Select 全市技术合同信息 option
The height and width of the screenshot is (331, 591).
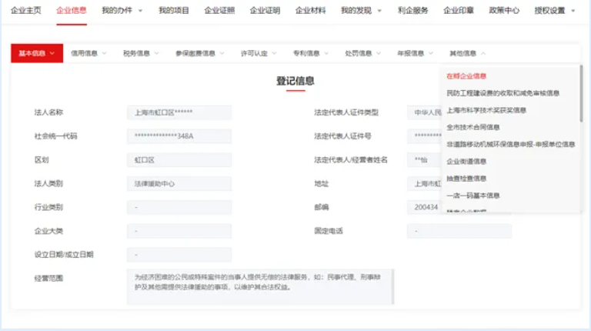click(x=472, y=127)
